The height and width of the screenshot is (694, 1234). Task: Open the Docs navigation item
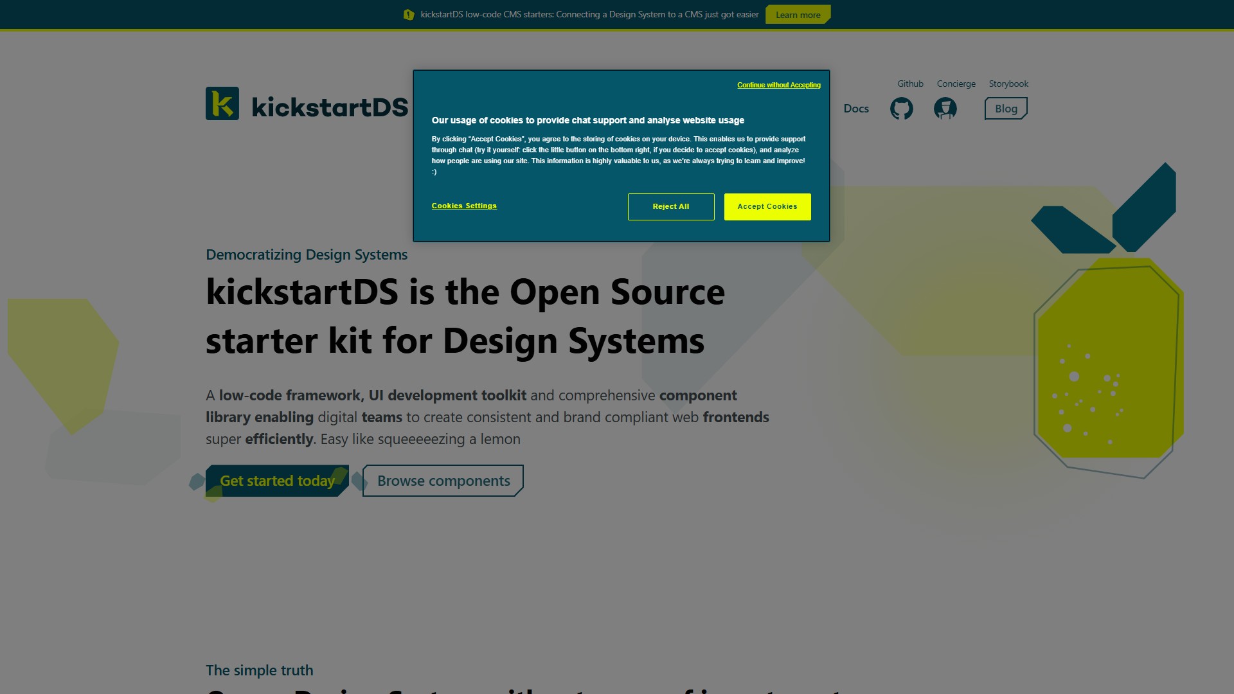coord(856,109)
